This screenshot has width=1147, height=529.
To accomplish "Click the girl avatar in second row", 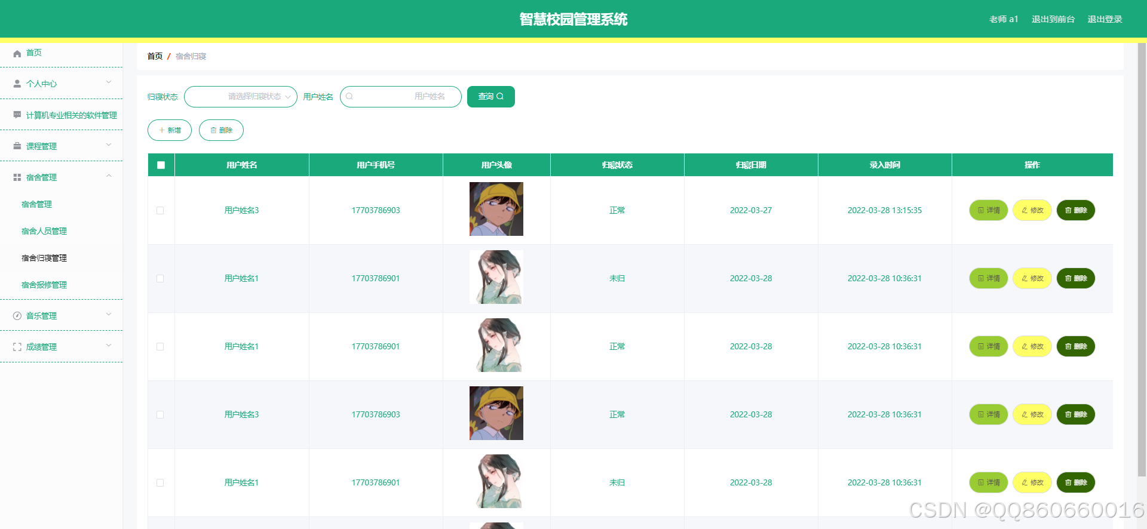I will pos(496,277).
